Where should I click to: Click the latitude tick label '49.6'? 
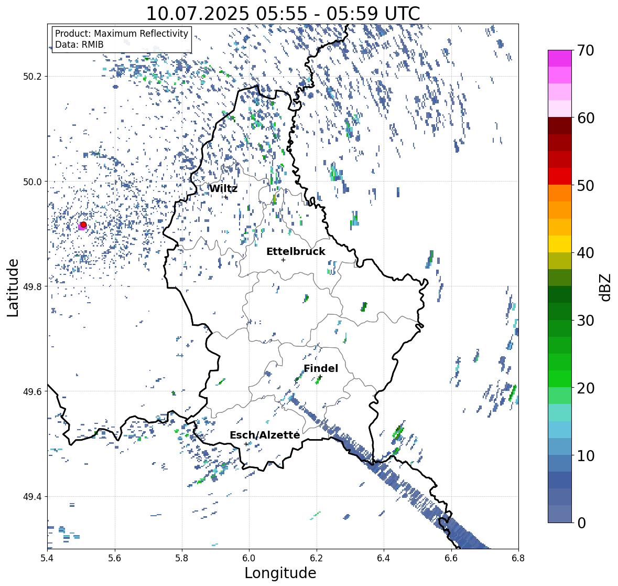coord(32,391)
